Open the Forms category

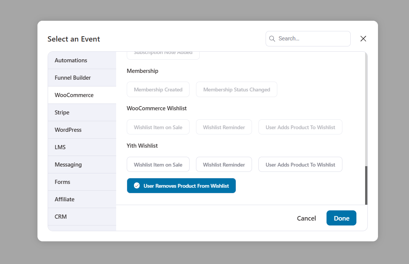click(82, 182)
